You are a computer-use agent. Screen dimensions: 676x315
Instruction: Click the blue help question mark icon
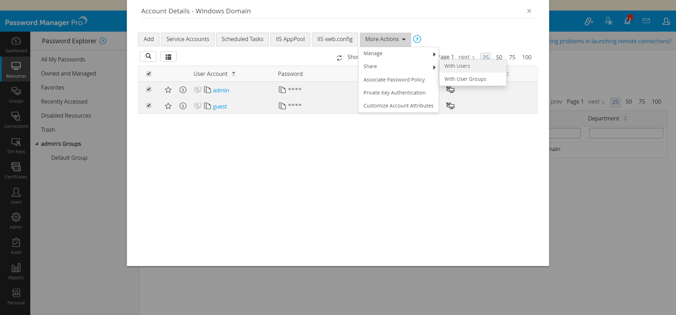pos(417,39)
